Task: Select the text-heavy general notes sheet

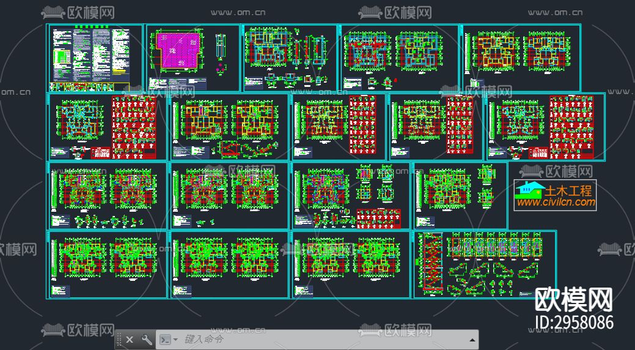Action: point(95,58)
